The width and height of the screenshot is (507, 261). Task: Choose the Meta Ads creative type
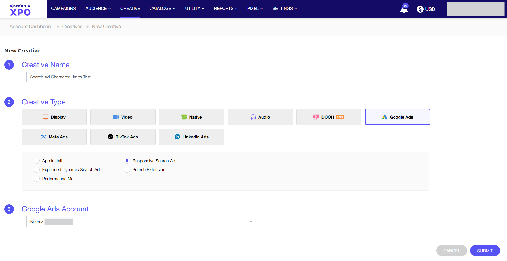tap(54, 137)
